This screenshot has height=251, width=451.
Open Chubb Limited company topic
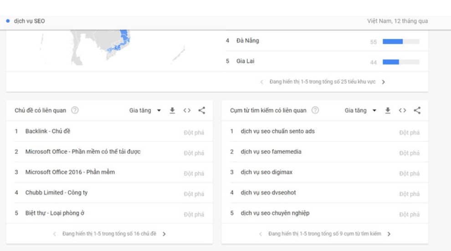pyautogui.click(x=56, y=193)
